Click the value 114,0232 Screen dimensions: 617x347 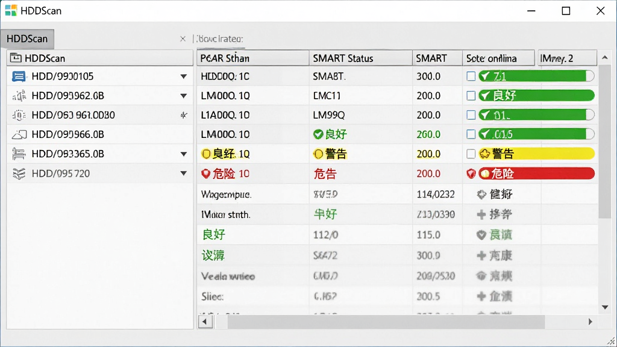tap(436, 195)
